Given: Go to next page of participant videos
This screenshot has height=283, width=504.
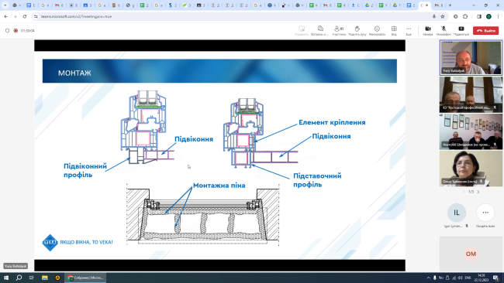Looking at the screenshot, I should tap(478, 192).
